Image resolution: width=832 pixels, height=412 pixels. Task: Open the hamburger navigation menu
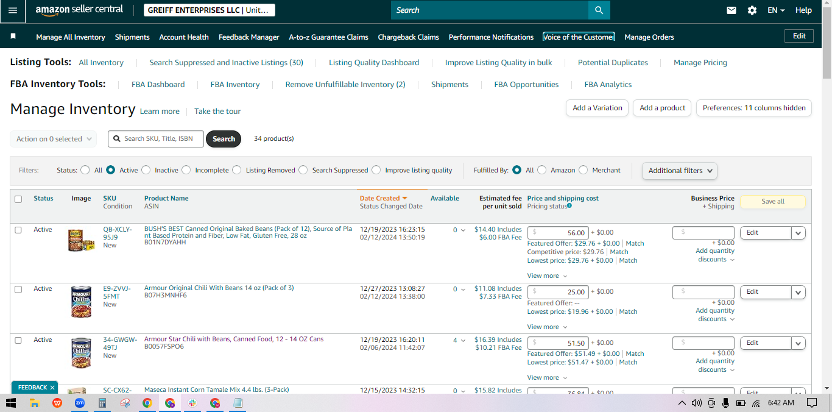click(13, 10)
